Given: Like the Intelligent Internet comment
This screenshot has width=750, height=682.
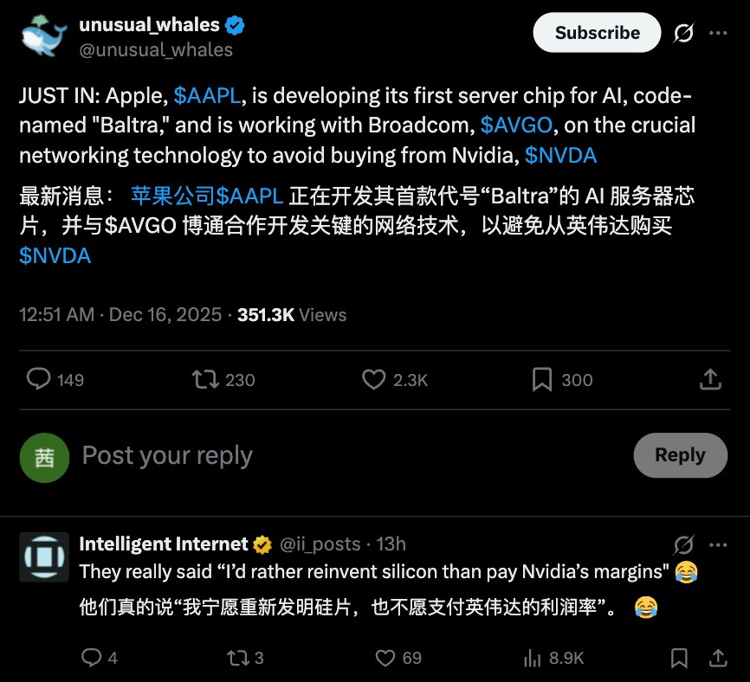Looking at the screenshot, I should pos(385,658).
